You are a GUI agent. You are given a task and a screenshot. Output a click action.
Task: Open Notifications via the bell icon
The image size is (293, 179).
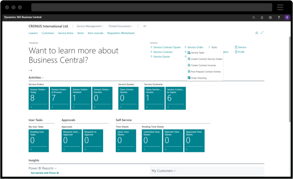(262, 17)
